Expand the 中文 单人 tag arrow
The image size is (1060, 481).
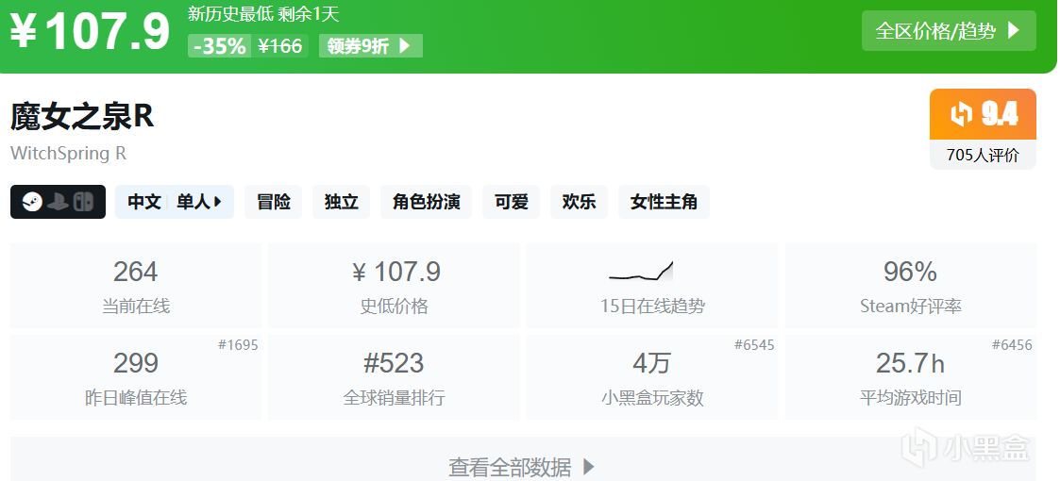(x=218, y=201)
